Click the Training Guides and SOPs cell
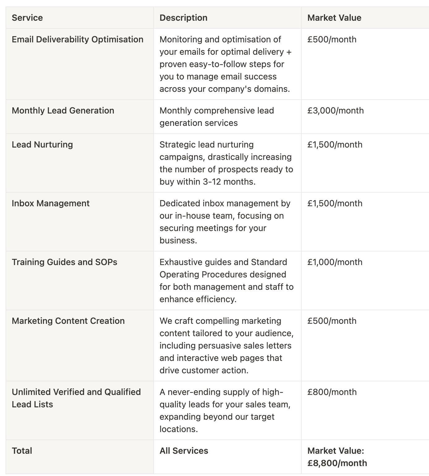Image resolution: width=429 pixels, height=476 pixels. click(x=80, y=281)
